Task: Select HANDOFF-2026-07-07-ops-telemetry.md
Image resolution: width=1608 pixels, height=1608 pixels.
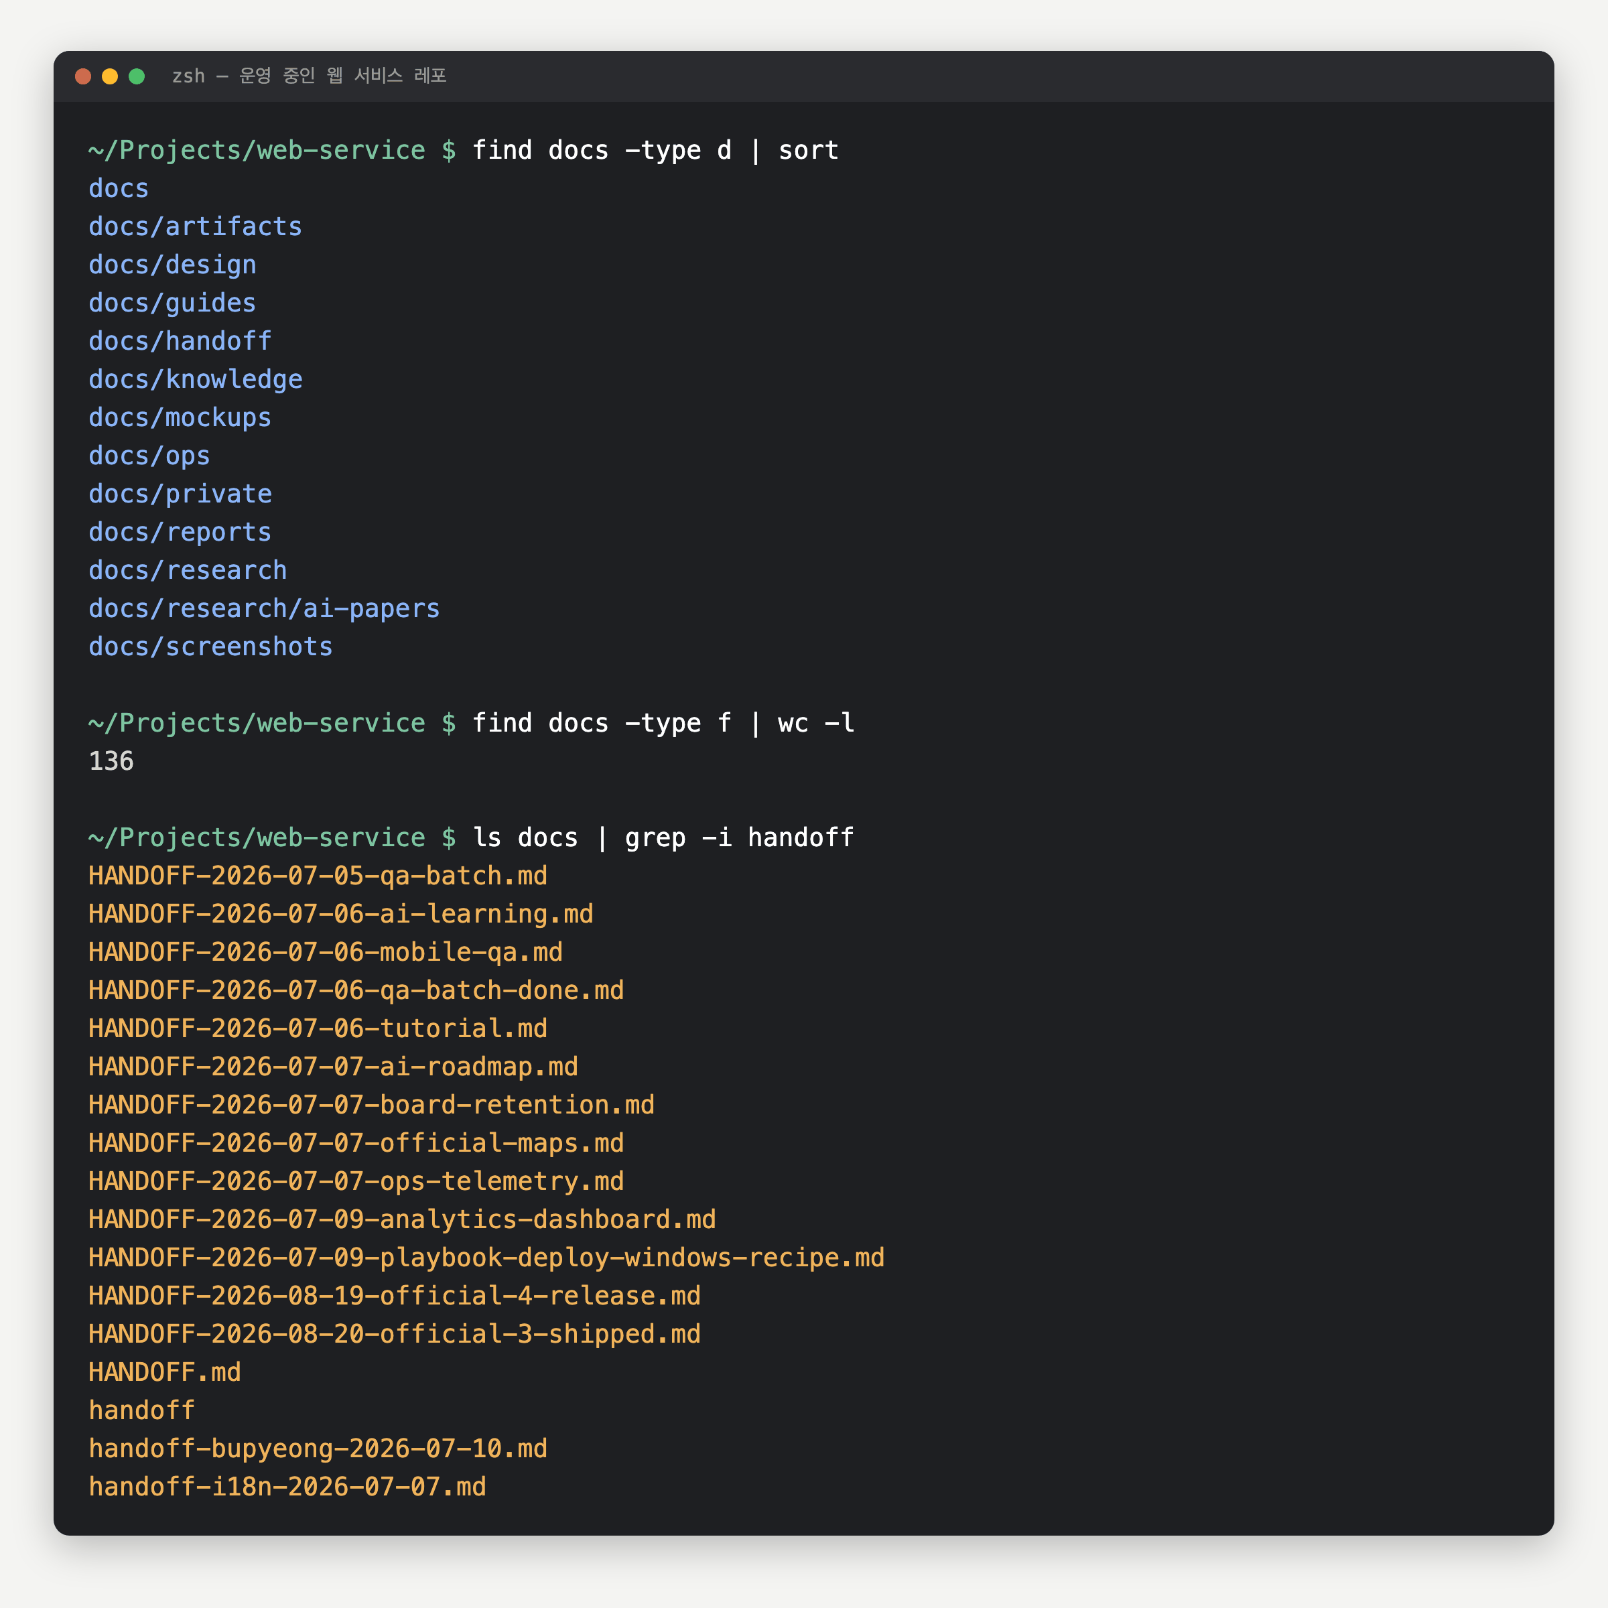Action: pos(356,1182)
